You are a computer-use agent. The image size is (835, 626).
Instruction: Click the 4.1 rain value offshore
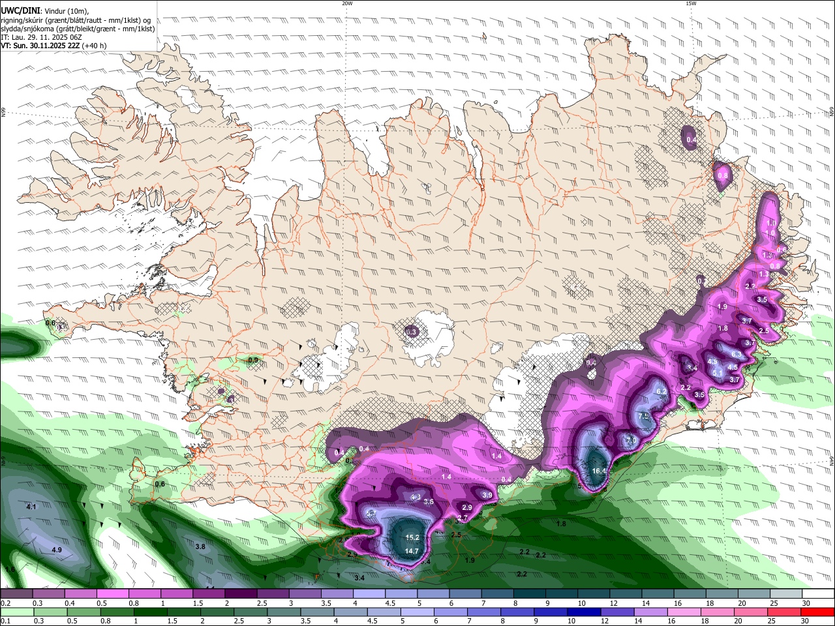(x=31, y=507)
